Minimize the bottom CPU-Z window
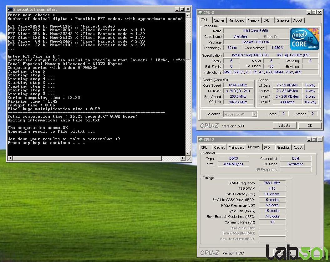The height and width of the screenshot is (262, 330). click(309, 139)
